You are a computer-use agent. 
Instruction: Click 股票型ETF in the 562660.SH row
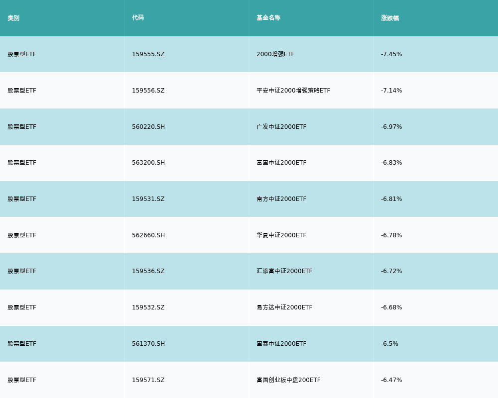pyautogui.click(x=22, y=235)
